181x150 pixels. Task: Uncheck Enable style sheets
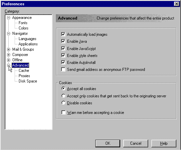pos(63,56)
